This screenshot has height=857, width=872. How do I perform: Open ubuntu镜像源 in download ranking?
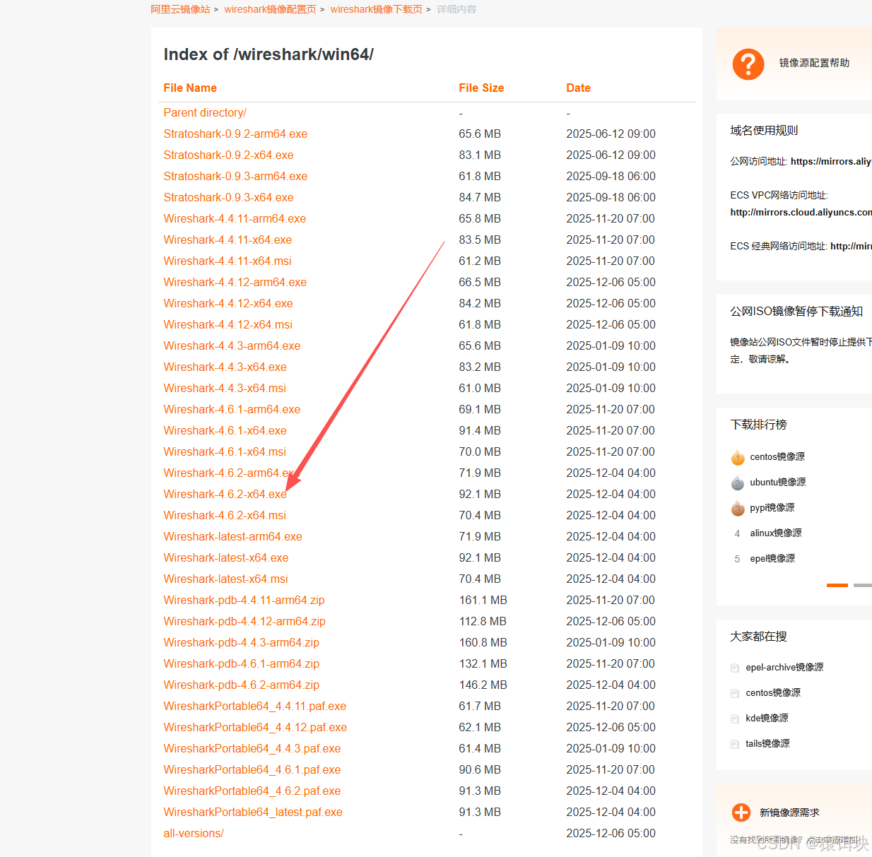coord(778,483)
